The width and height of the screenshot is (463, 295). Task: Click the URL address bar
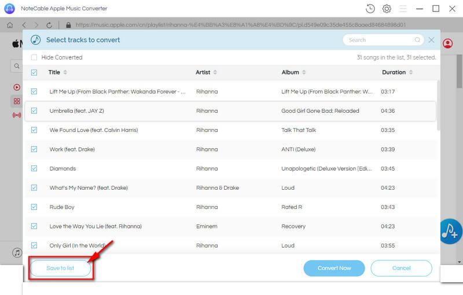point(241,25)
